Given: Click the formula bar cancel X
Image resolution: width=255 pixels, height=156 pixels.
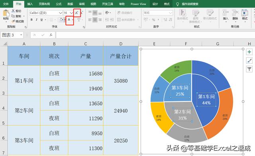Looking at the screenshot, I should 35,35.
